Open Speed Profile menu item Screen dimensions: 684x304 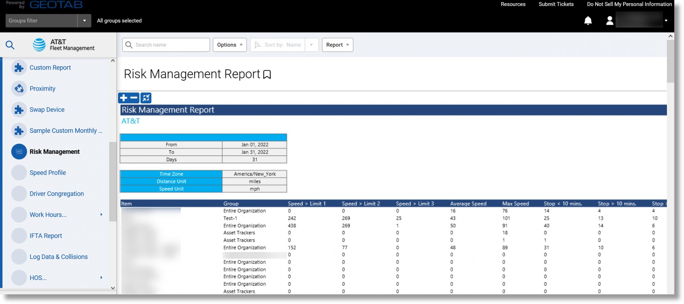48,173
